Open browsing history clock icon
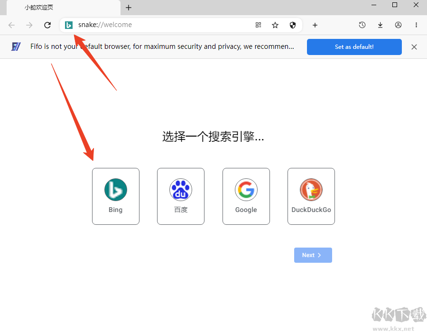Image resolution: width=427 pixels, height=332 pixels. [362, 25]
